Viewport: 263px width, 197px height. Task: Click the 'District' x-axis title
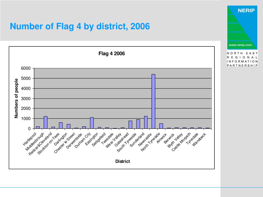123,161
